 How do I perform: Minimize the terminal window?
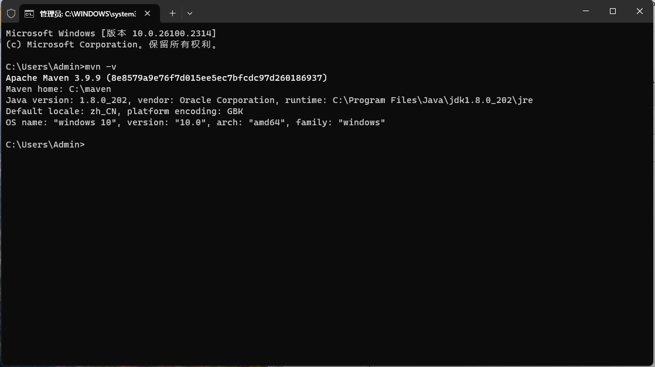[x=586, y=11]
